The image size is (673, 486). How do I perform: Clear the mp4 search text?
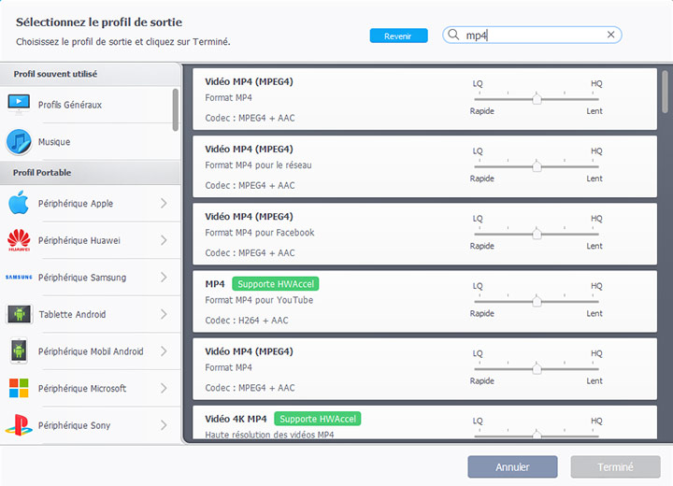tap(611, 35)
